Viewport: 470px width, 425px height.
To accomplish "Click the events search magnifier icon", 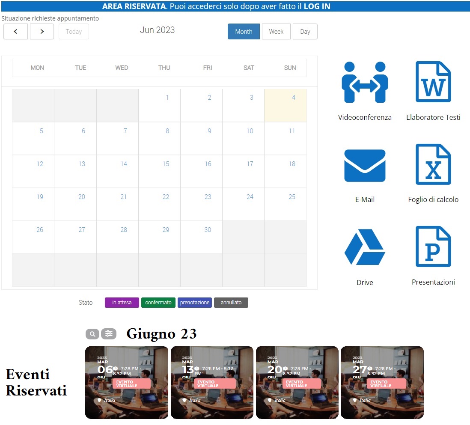I will (92, 334).
